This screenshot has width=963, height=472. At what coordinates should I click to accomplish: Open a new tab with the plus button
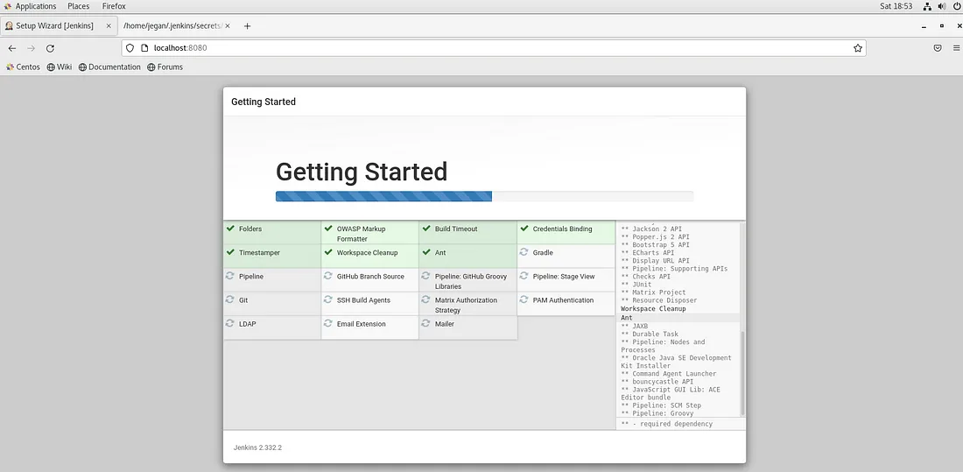click(x=247, y=25)
